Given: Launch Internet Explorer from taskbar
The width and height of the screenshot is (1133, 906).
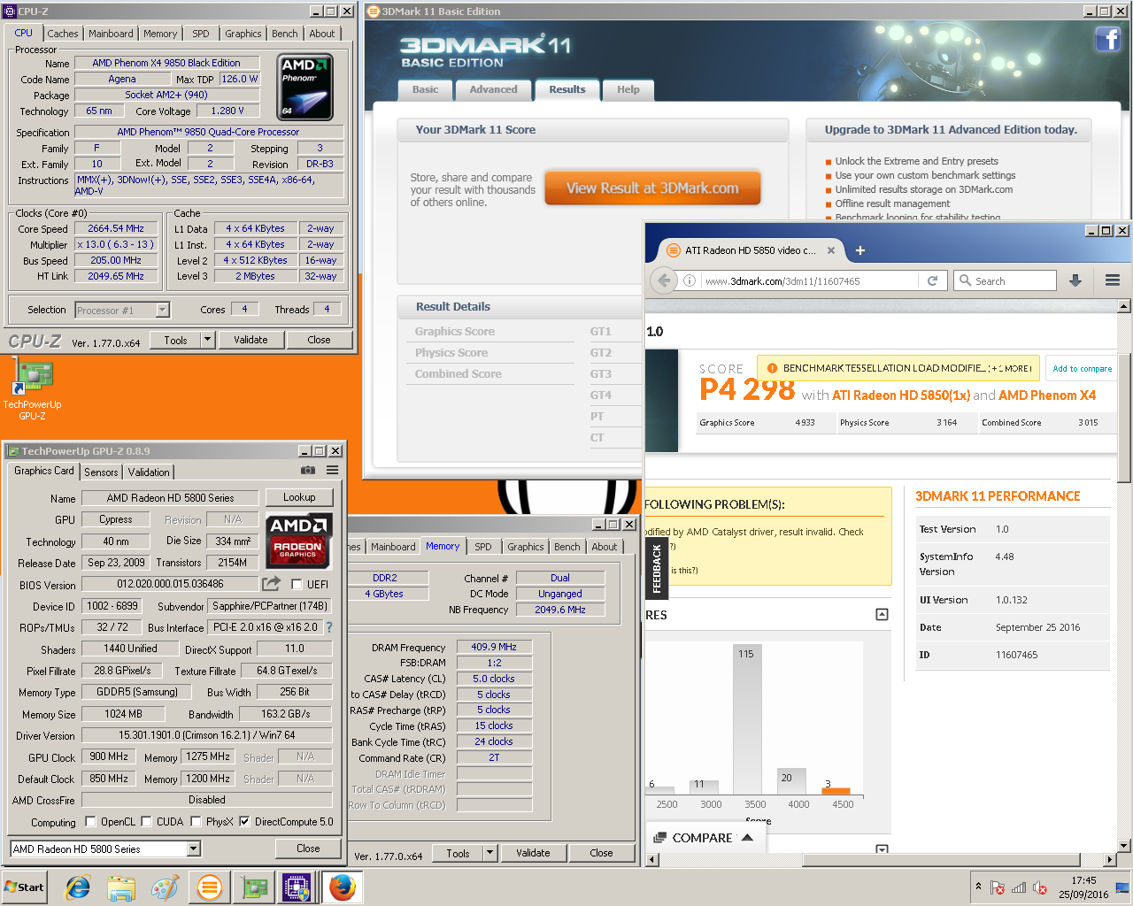Looking at the screenshot, I should click(78, 887).
